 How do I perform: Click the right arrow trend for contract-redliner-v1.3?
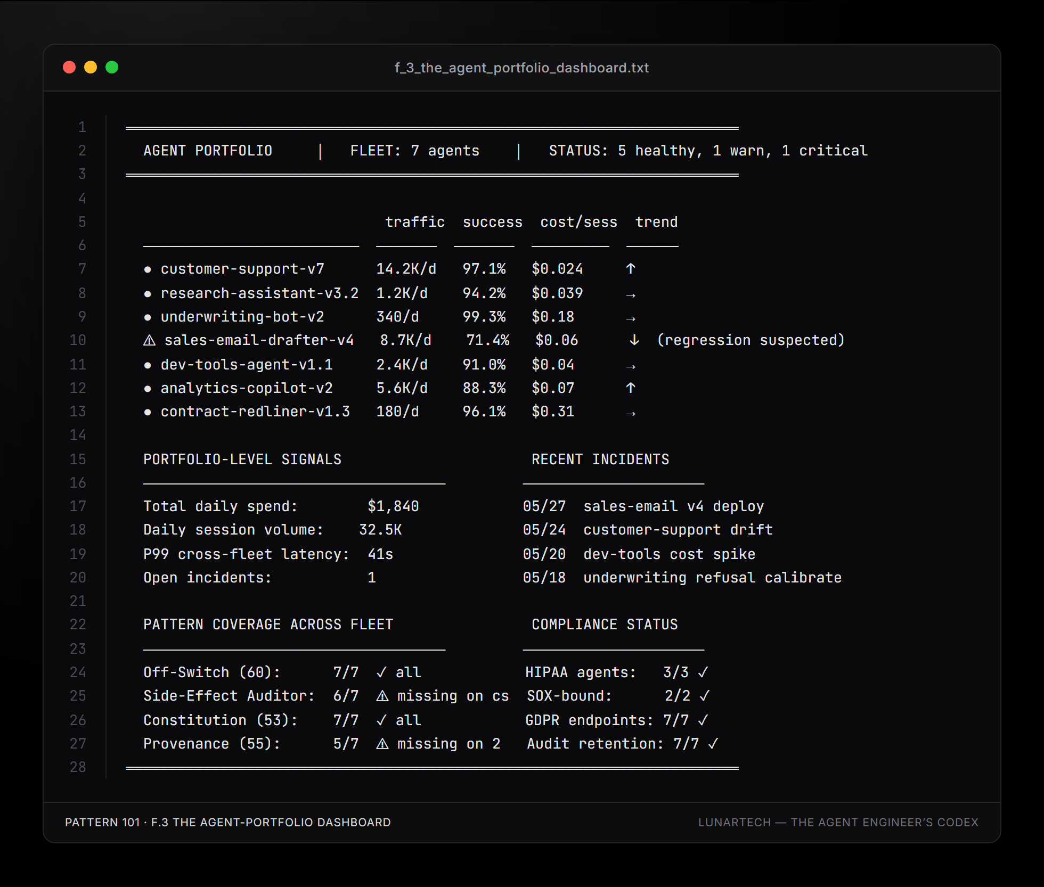click(x=631, y=413)
